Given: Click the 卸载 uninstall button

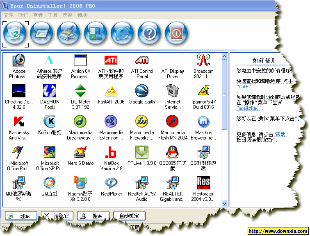Looking at the screenshot, I should [x=21, y=216].
